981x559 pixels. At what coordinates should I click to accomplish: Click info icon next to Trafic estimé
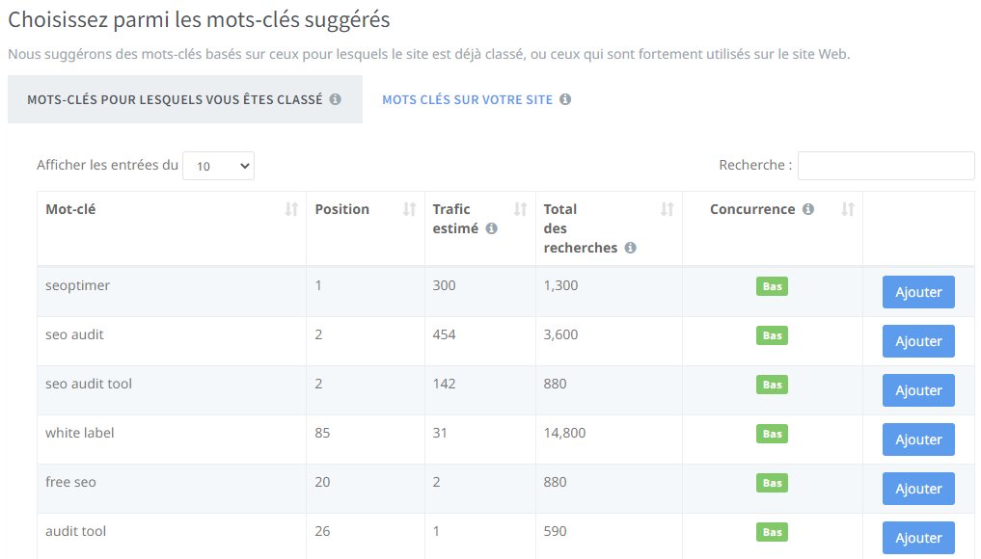click(491, 228)
